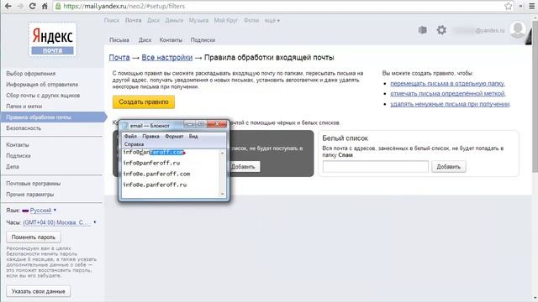Viewport: 538px width, 302px height.
Task: Click the browser back arrow
Action: [x=8, y=6]
